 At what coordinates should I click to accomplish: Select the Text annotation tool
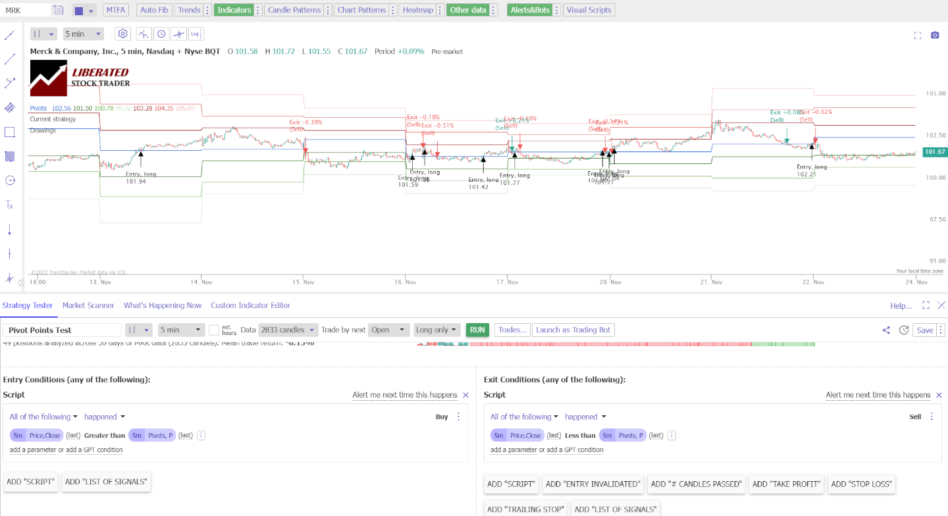pyautogui.click(x=10, y=203)
